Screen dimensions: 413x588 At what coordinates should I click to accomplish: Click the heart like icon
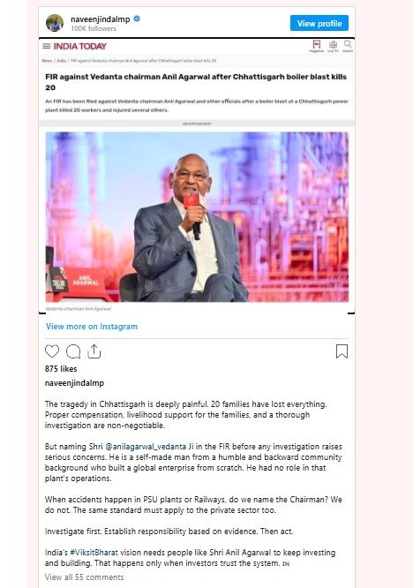pos(52,351)
